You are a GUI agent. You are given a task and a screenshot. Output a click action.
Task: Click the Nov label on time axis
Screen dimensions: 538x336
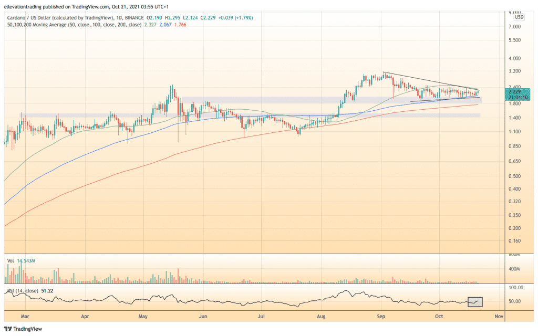pos(499,316)
